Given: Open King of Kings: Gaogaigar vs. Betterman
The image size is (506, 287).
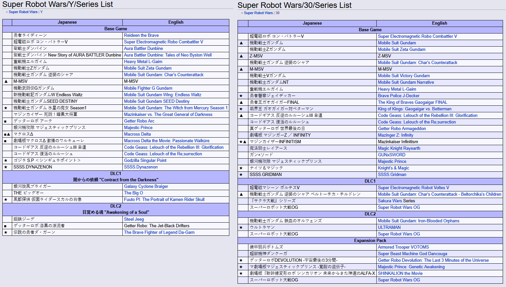Looking at the screenshot, I should click(x=415, y=109).
